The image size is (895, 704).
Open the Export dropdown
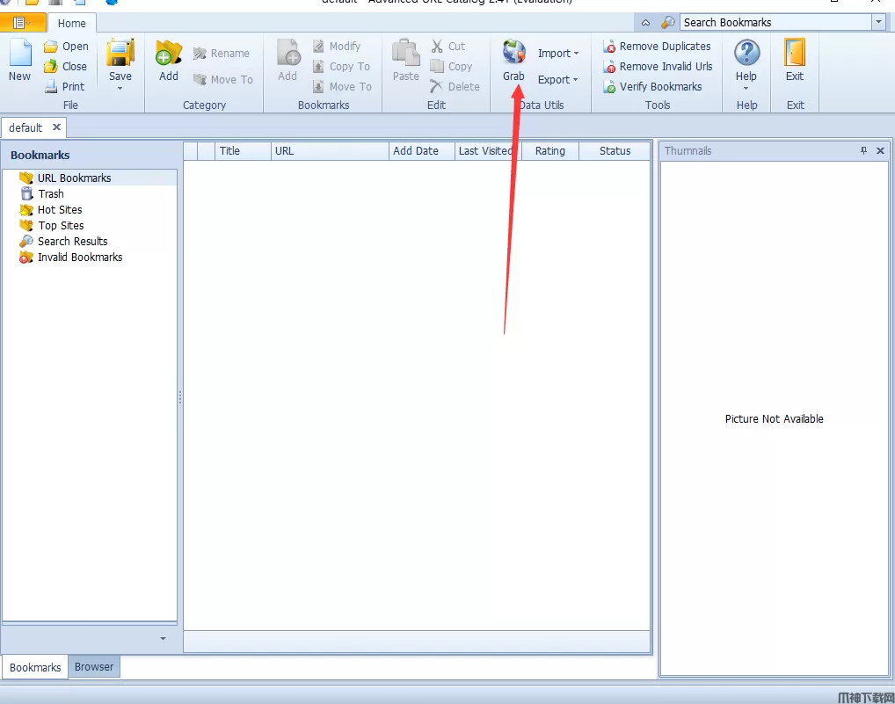tap(557, 79)
